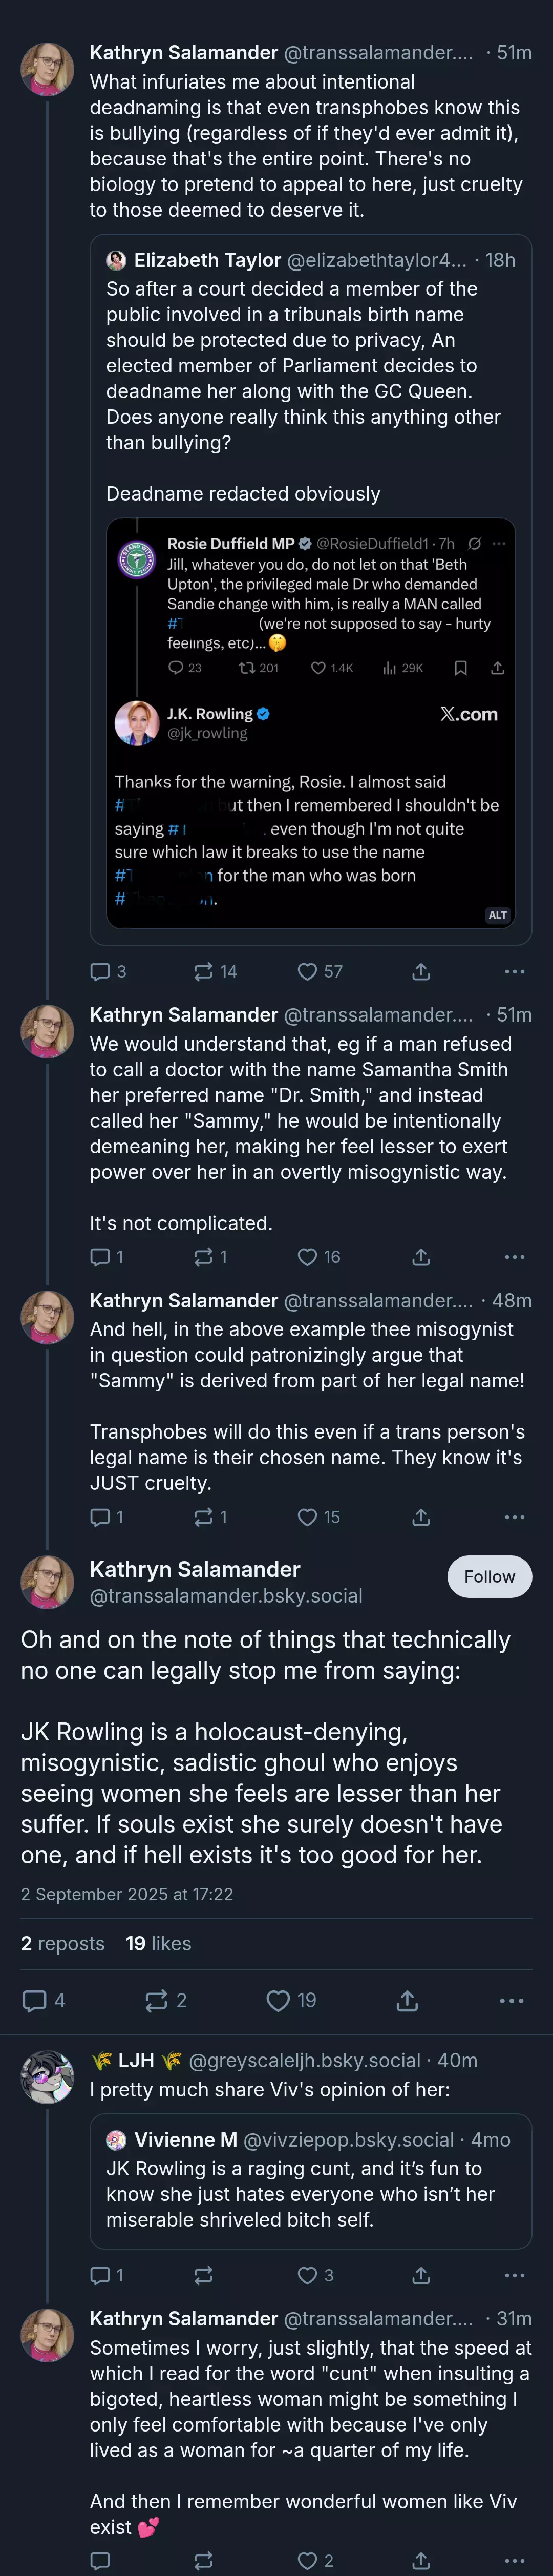Open the 19 likes list

(158, 1943)
